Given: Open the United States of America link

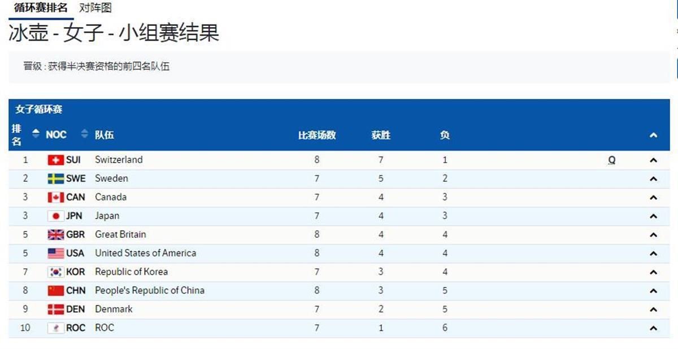Looking at the screenshot, I should [x=145, y=253].
